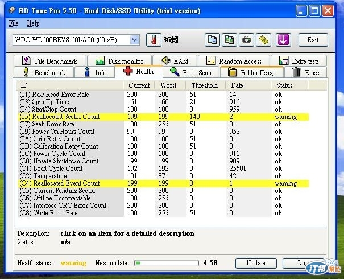Click warning status of Reallocated Event Count

tap(285, 183)
